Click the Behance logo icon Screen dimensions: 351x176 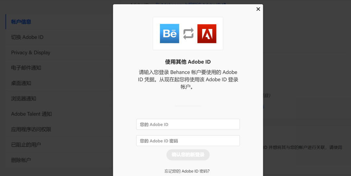coord(169,34)
